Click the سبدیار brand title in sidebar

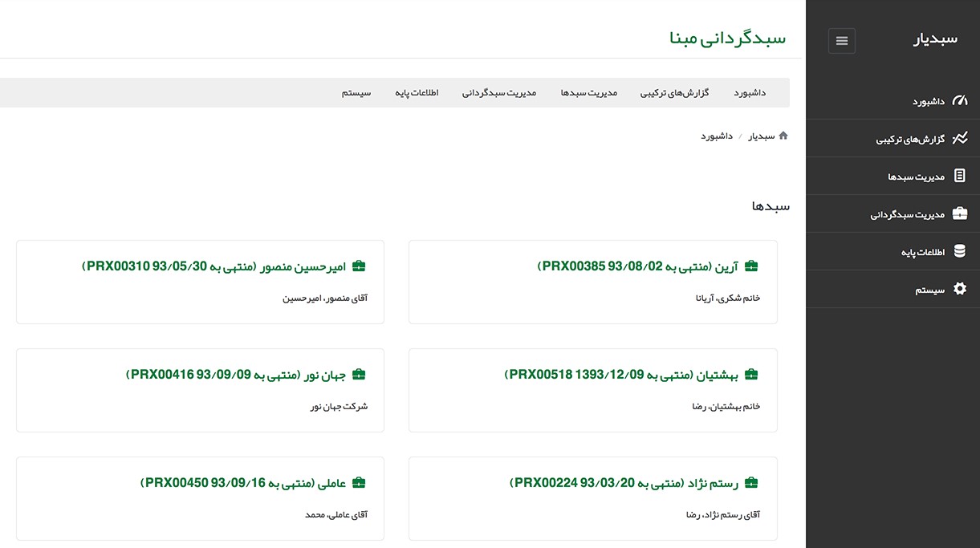click(x=936, y=39)
